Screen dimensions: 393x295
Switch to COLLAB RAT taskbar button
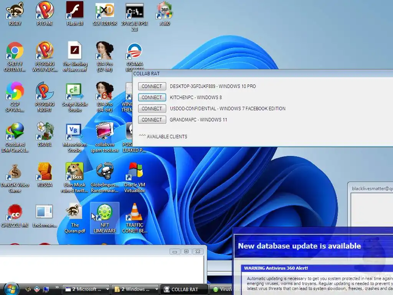point(184,289)
